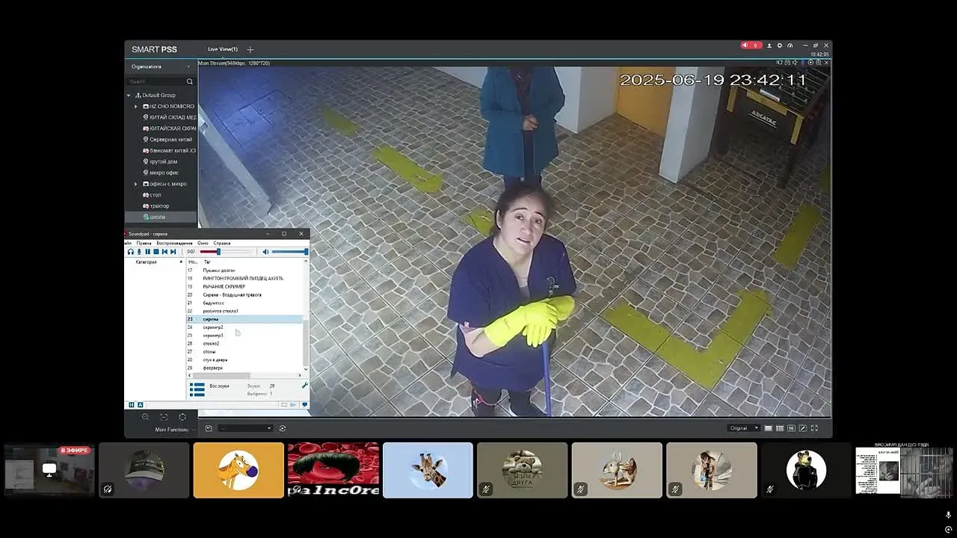The height and width of the screenshot is (538, 957).
Task: Open the alarm counter in SmartPSS
Action: (751, 46)
